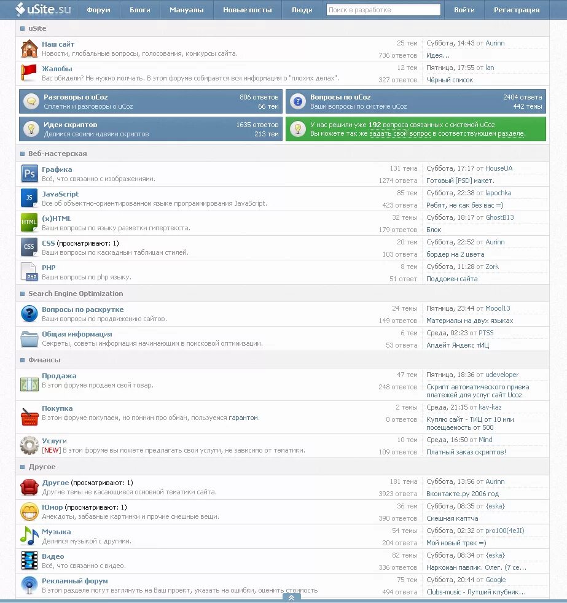567x603 pixels.
Task: Click the PHP file icon
Action: coord(29,272)
